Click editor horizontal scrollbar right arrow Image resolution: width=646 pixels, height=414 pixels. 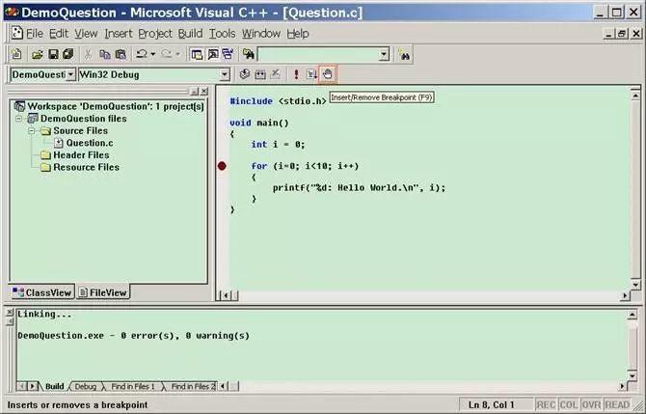[626, 295]
